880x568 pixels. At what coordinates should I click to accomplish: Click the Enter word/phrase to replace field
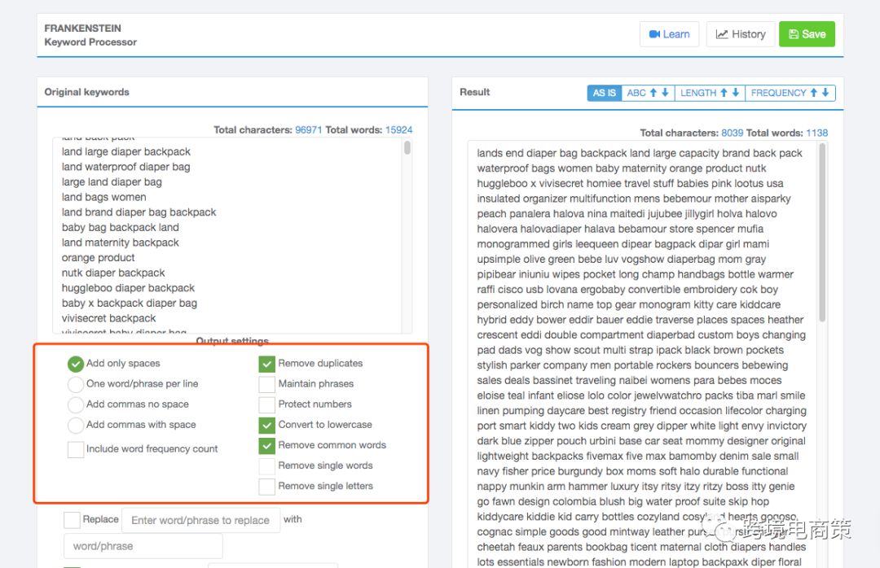(x=200, y=520)
